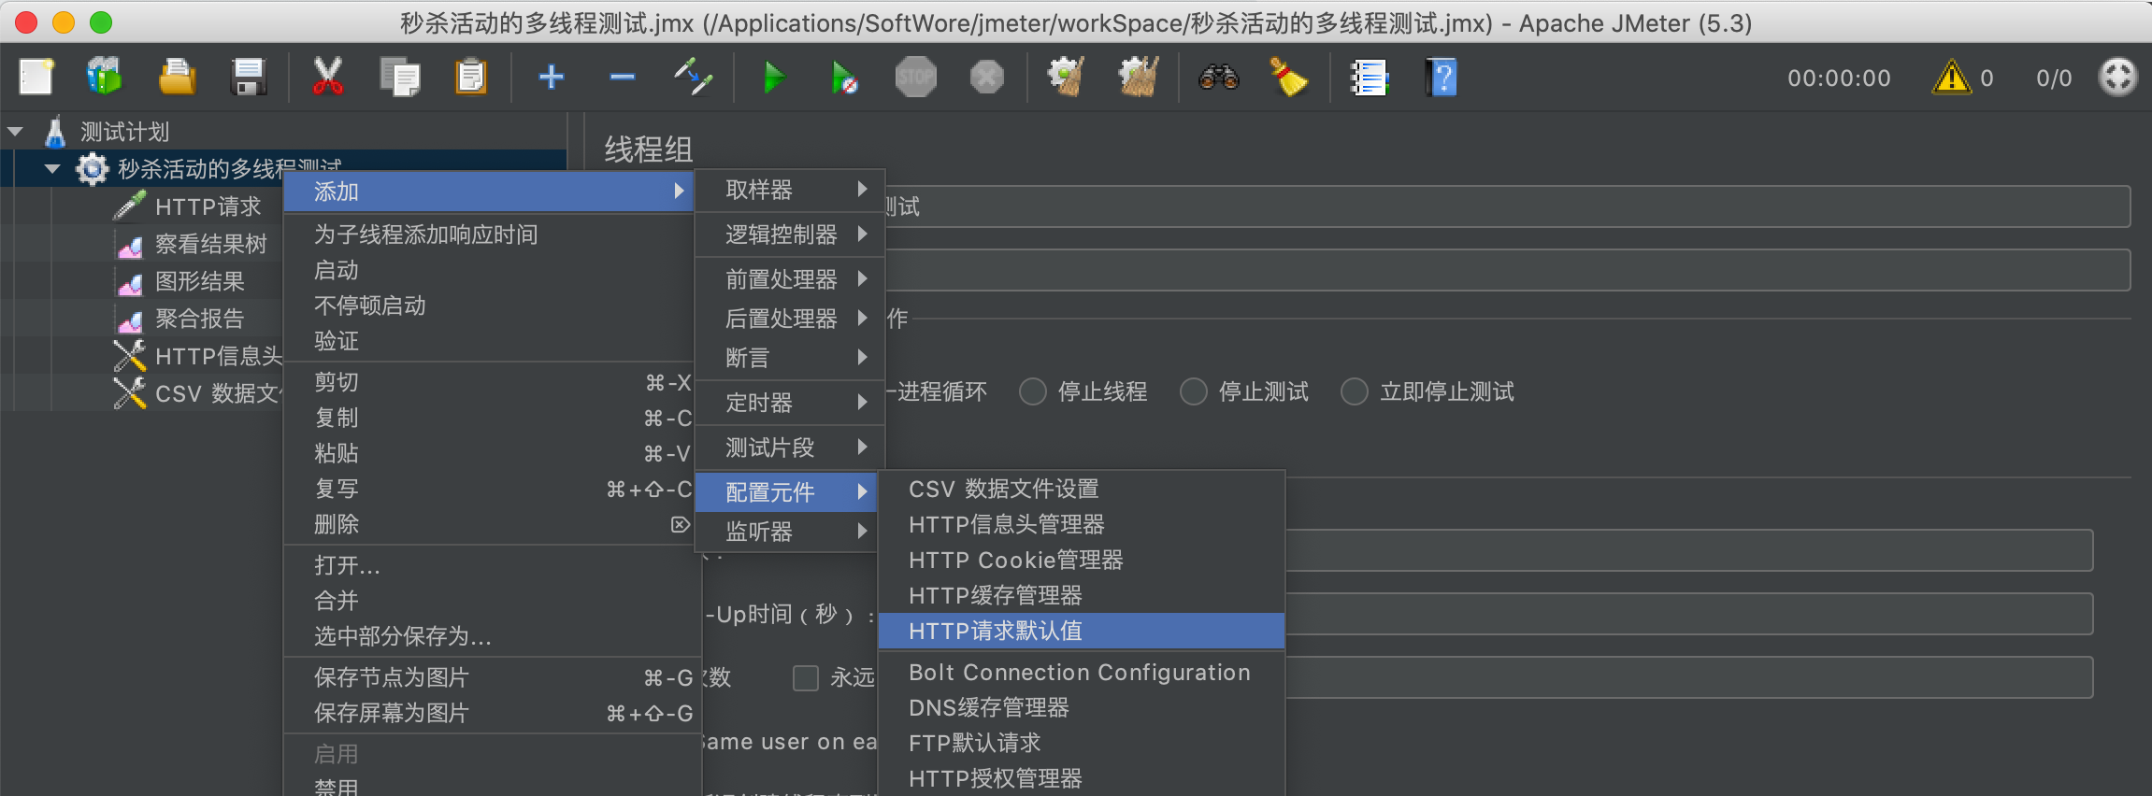Click the Shutdown gray X icon

(986, 78)
